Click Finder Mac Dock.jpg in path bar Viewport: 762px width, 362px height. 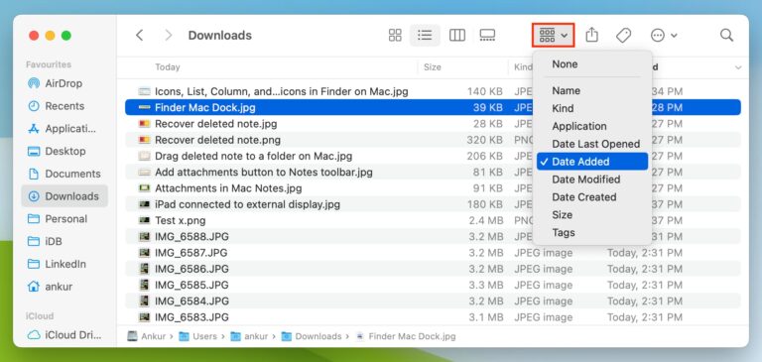pyautogui.click(x=405, y=336)
